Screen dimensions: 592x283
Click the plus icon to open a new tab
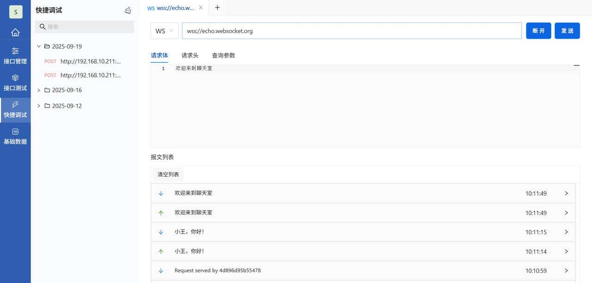point(217,7)
